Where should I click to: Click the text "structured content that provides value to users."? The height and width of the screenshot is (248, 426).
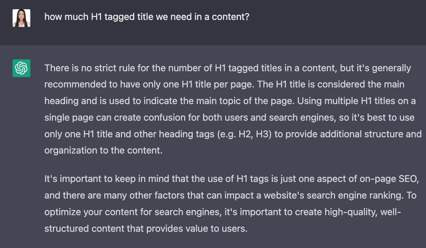(x=146, y=229)
